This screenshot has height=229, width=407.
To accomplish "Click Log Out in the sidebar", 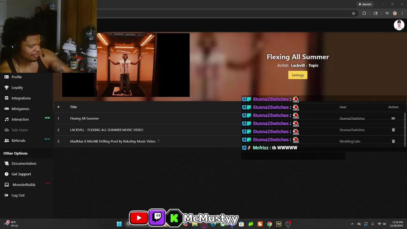I will point(18,195).
